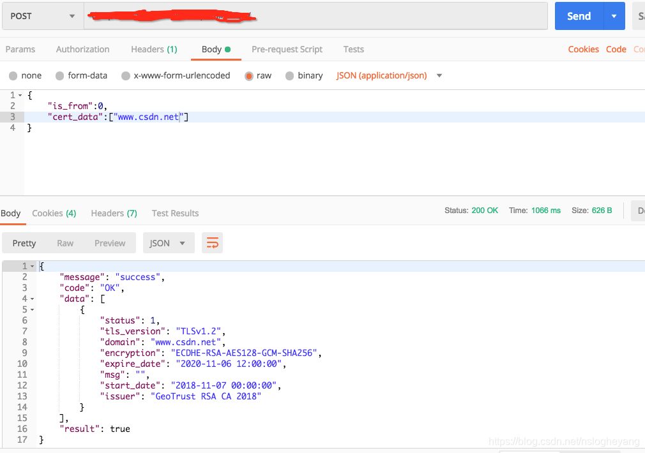
Task: Open the response JSON format dropdown
Action: pyautogui.click(x=169, y=243)
